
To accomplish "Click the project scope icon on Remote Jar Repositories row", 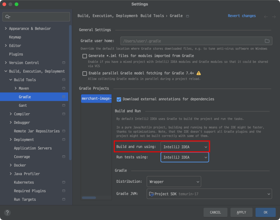I will pyautogui.click(x=64, y=131).
